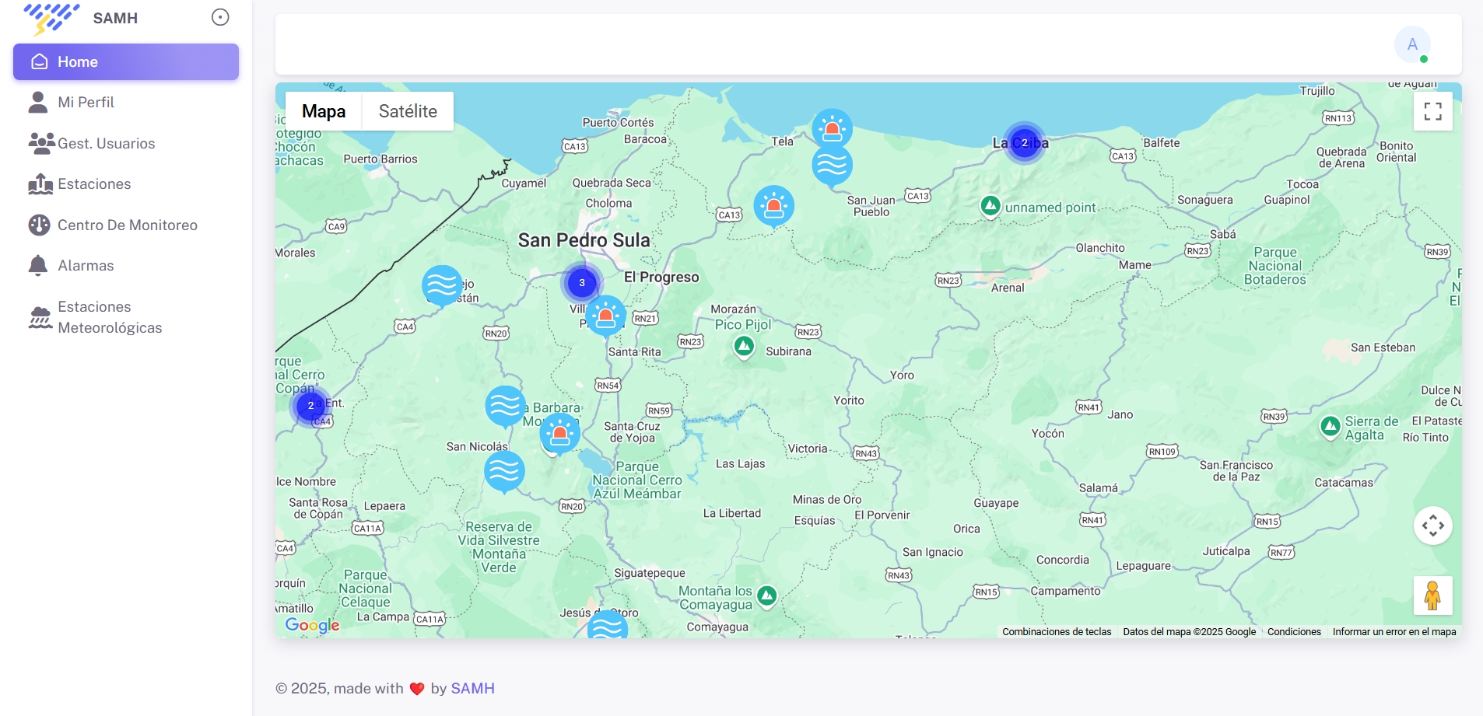Select the Mapa tab
This screenshot has height=716, width=1483.
323,111
